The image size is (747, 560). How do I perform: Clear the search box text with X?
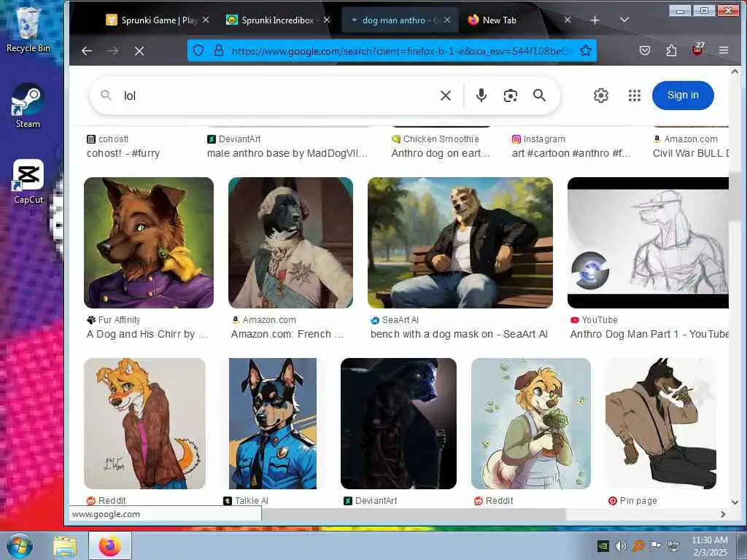446,96
